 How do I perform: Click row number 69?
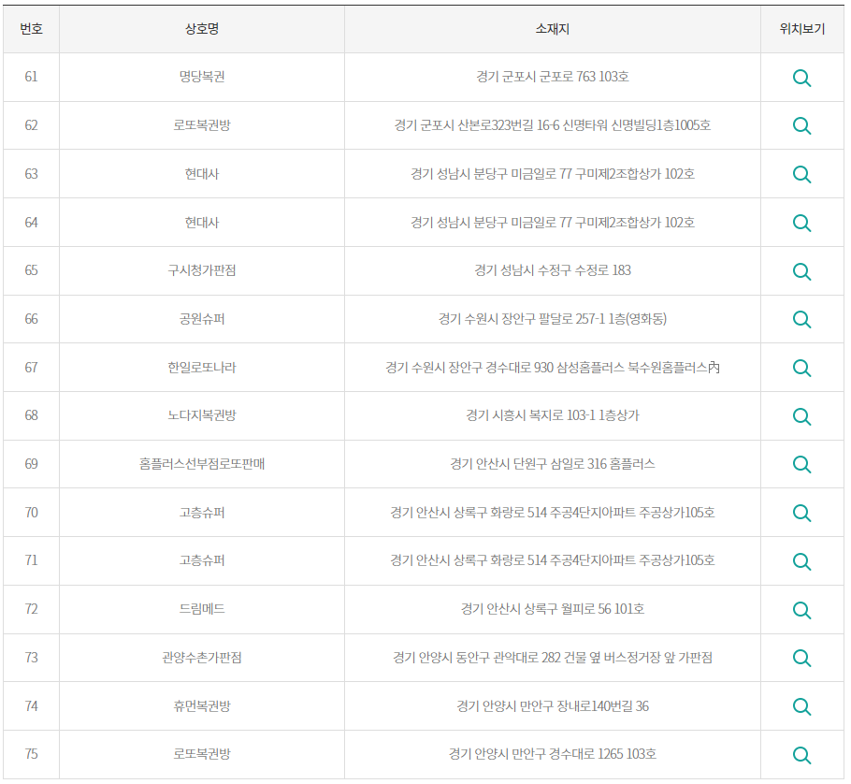[x=32, y=464]
